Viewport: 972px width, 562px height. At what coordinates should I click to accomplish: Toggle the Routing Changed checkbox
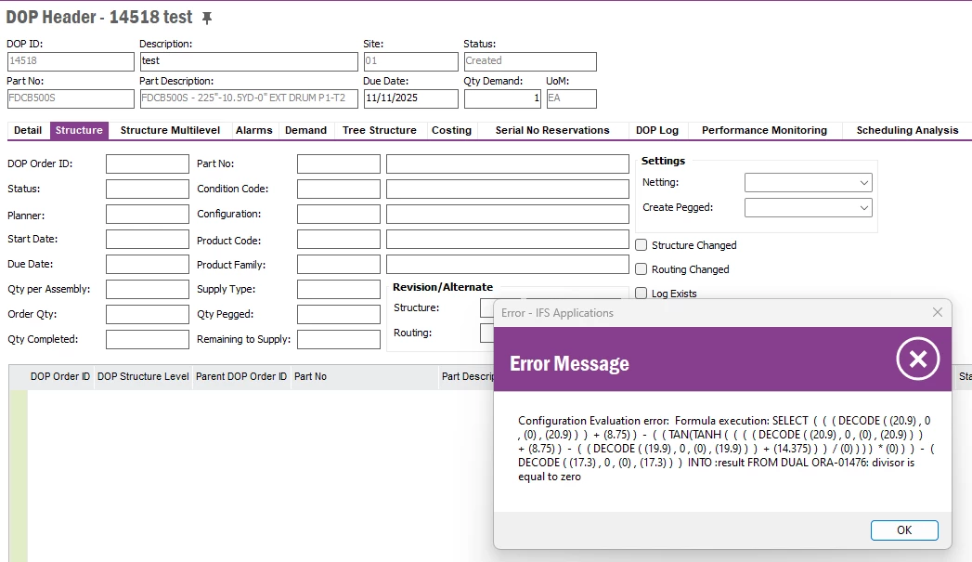[x=642, y=269]
